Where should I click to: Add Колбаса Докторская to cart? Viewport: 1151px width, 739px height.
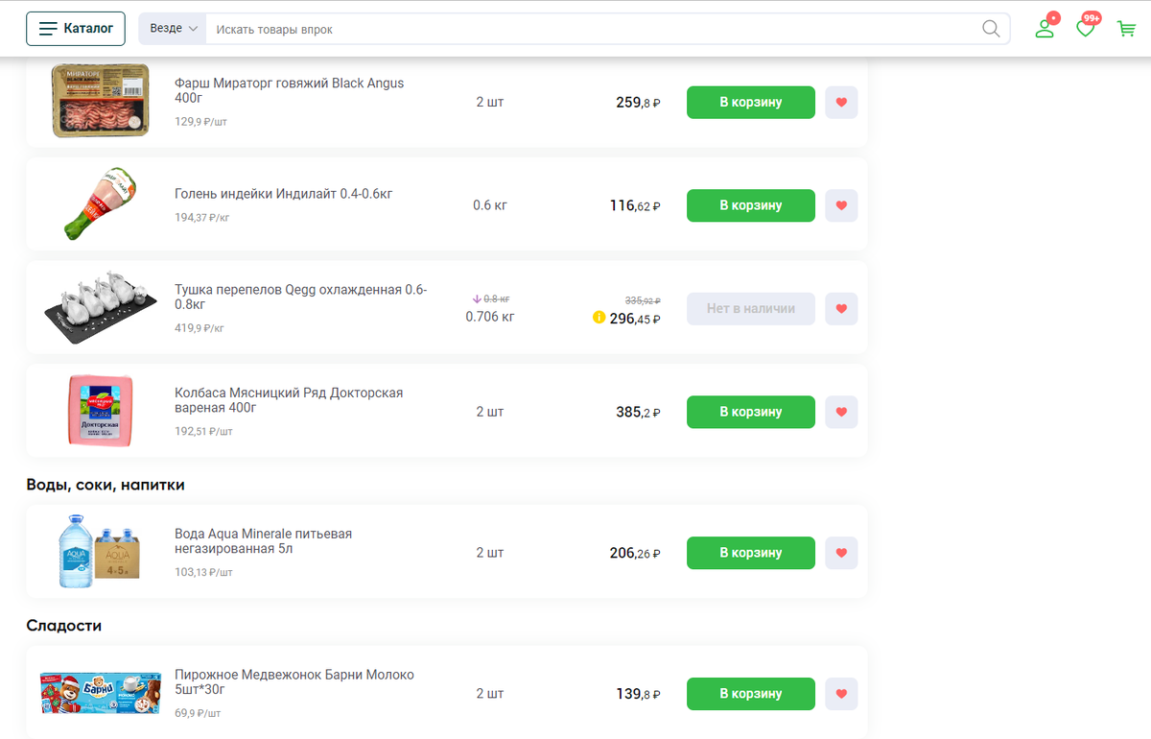pos(751,412)
